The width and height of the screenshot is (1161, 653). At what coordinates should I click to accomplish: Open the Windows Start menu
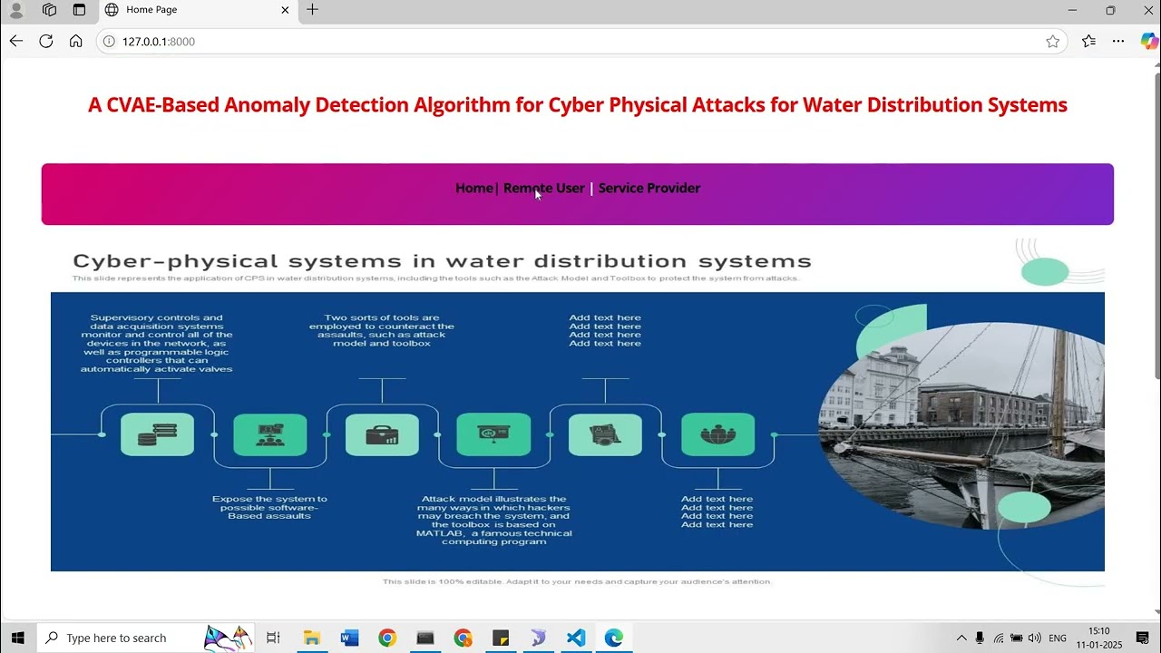point(17,638)
